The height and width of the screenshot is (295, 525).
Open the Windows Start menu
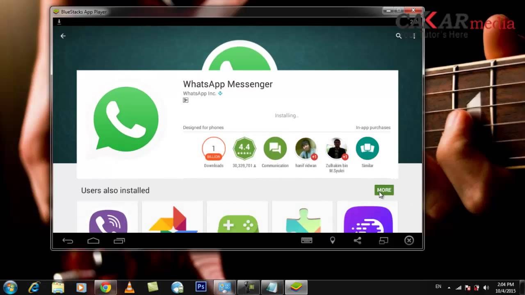pos(10,287)
